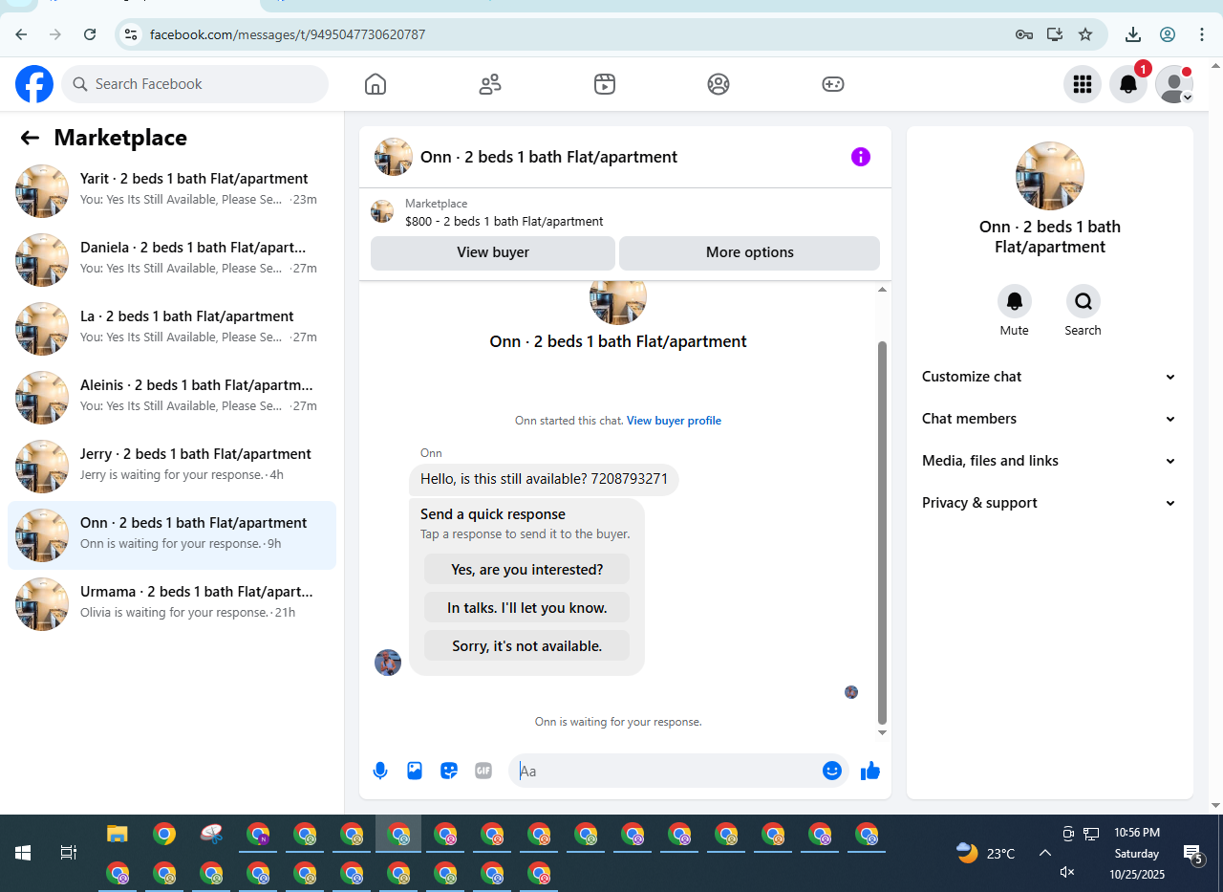Screen dimensions: 1223x892
Task: Send a thumbs-up like
Action: pos(869,771)
